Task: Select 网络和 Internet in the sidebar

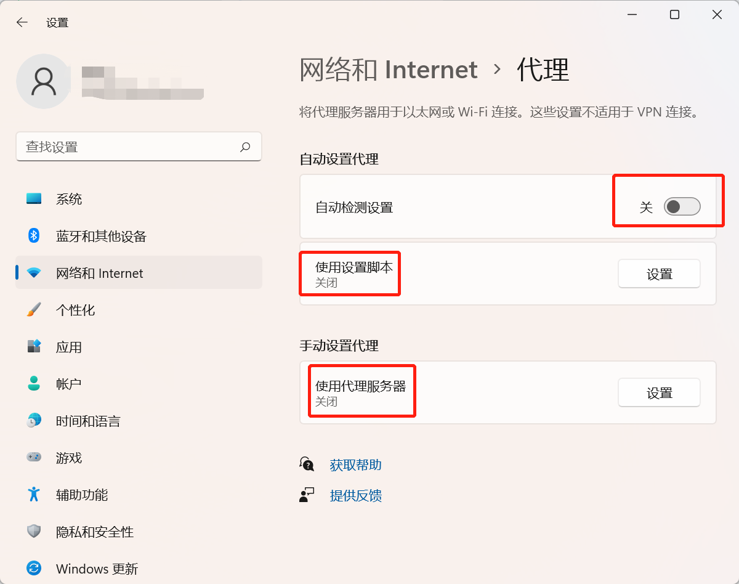Action: point(139,273)
